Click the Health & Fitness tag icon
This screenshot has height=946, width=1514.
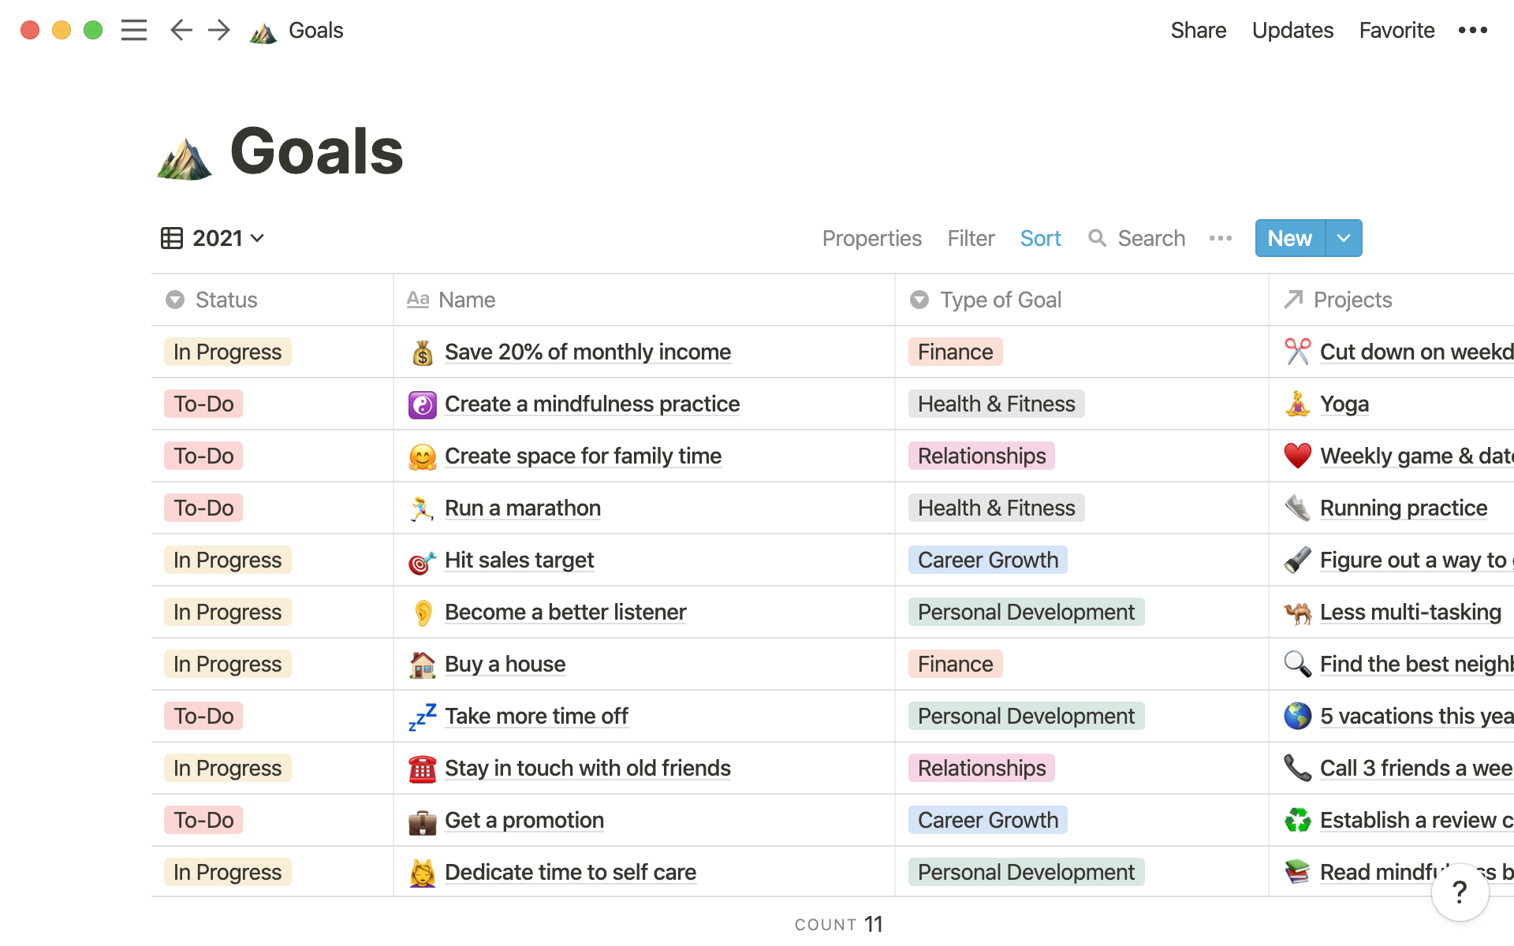pos(994,404)
